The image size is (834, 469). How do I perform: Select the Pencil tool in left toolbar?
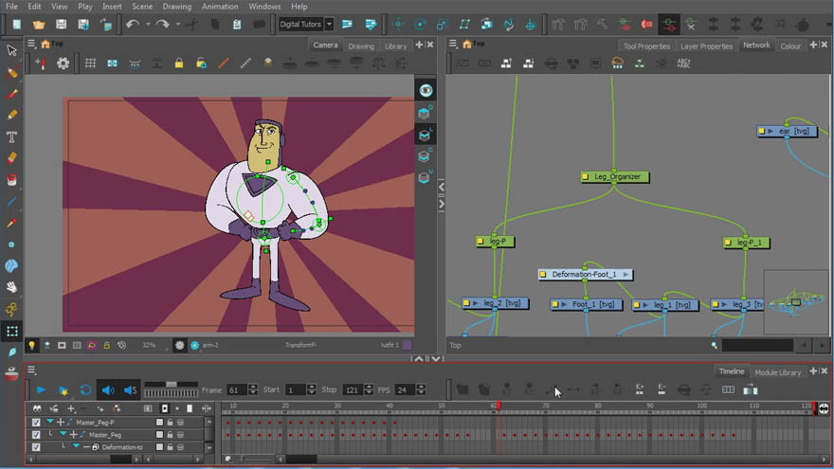coord(11,116)
